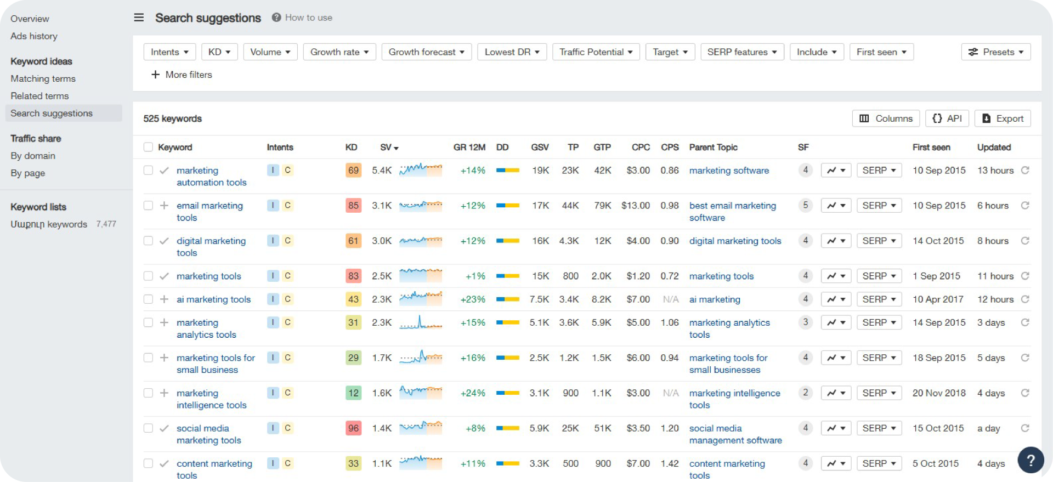Open Ads history in sidebar
This screenshot has height=482, width=1053.
(x=34, y=36)
